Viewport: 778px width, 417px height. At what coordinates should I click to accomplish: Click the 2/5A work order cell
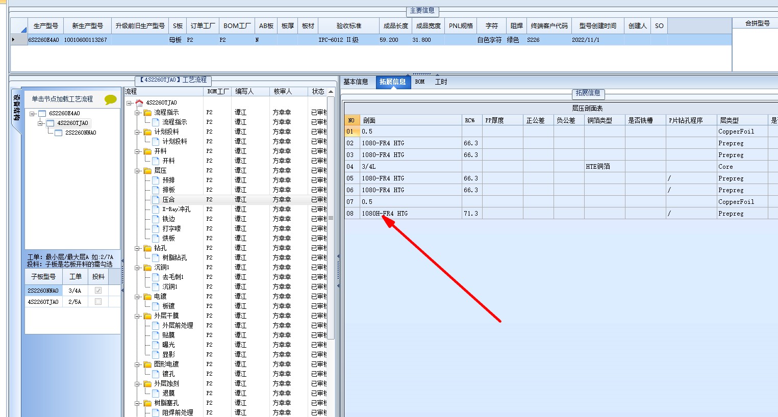pos(75,302)
